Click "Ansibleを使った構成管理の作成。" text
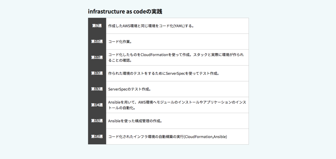The image size is (336, 159). coord(135,121)
